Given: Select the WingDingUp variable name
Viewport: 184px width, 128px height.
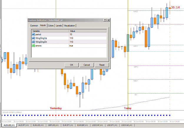Looking at the screenshot, I should coord(41,38).
